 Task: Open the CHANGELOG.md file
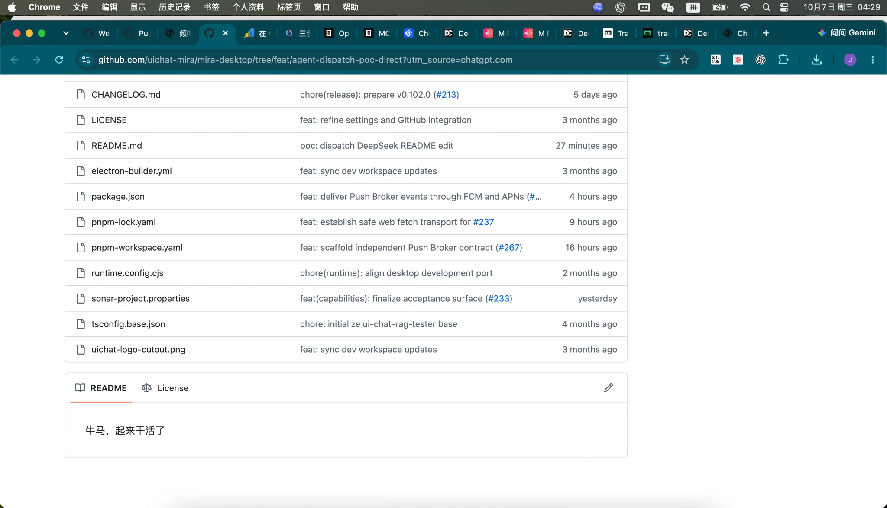point(126,95)
